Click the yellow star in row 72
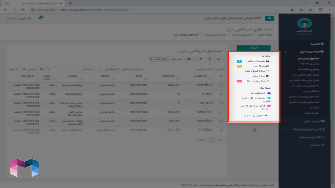 199,130
